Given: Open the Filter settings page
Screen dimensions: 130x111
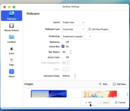Looking at the screenshot, I should coord(12,62).
